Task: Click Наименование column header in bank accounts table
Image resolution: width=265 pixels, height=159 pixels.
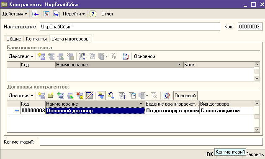Action: point(119,65)
